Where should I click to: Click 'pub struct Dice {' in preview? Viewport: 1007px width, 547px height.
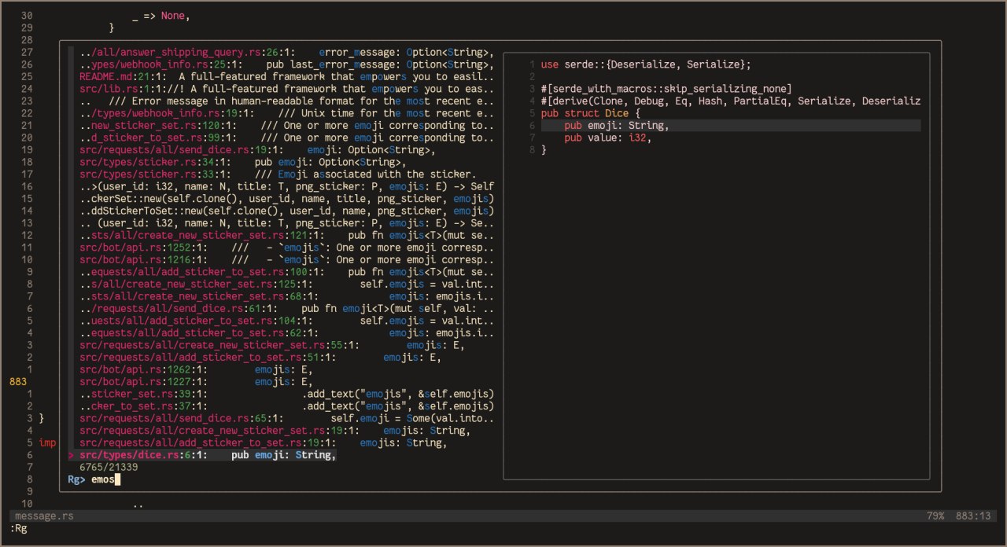pyautogui.click(x=591, y=113)
